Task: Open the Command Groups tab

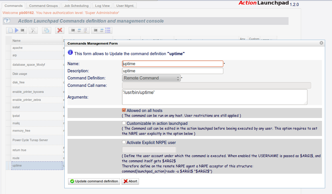Action: pos(43,6)
